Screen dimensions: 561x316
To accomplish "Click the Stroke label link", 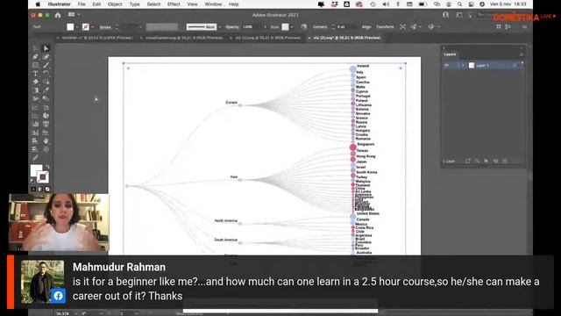I will click(x=105, y=27).
